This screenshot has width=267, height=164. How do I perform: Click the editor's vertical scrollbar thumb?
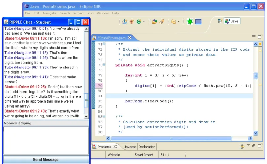click(255, 76)
